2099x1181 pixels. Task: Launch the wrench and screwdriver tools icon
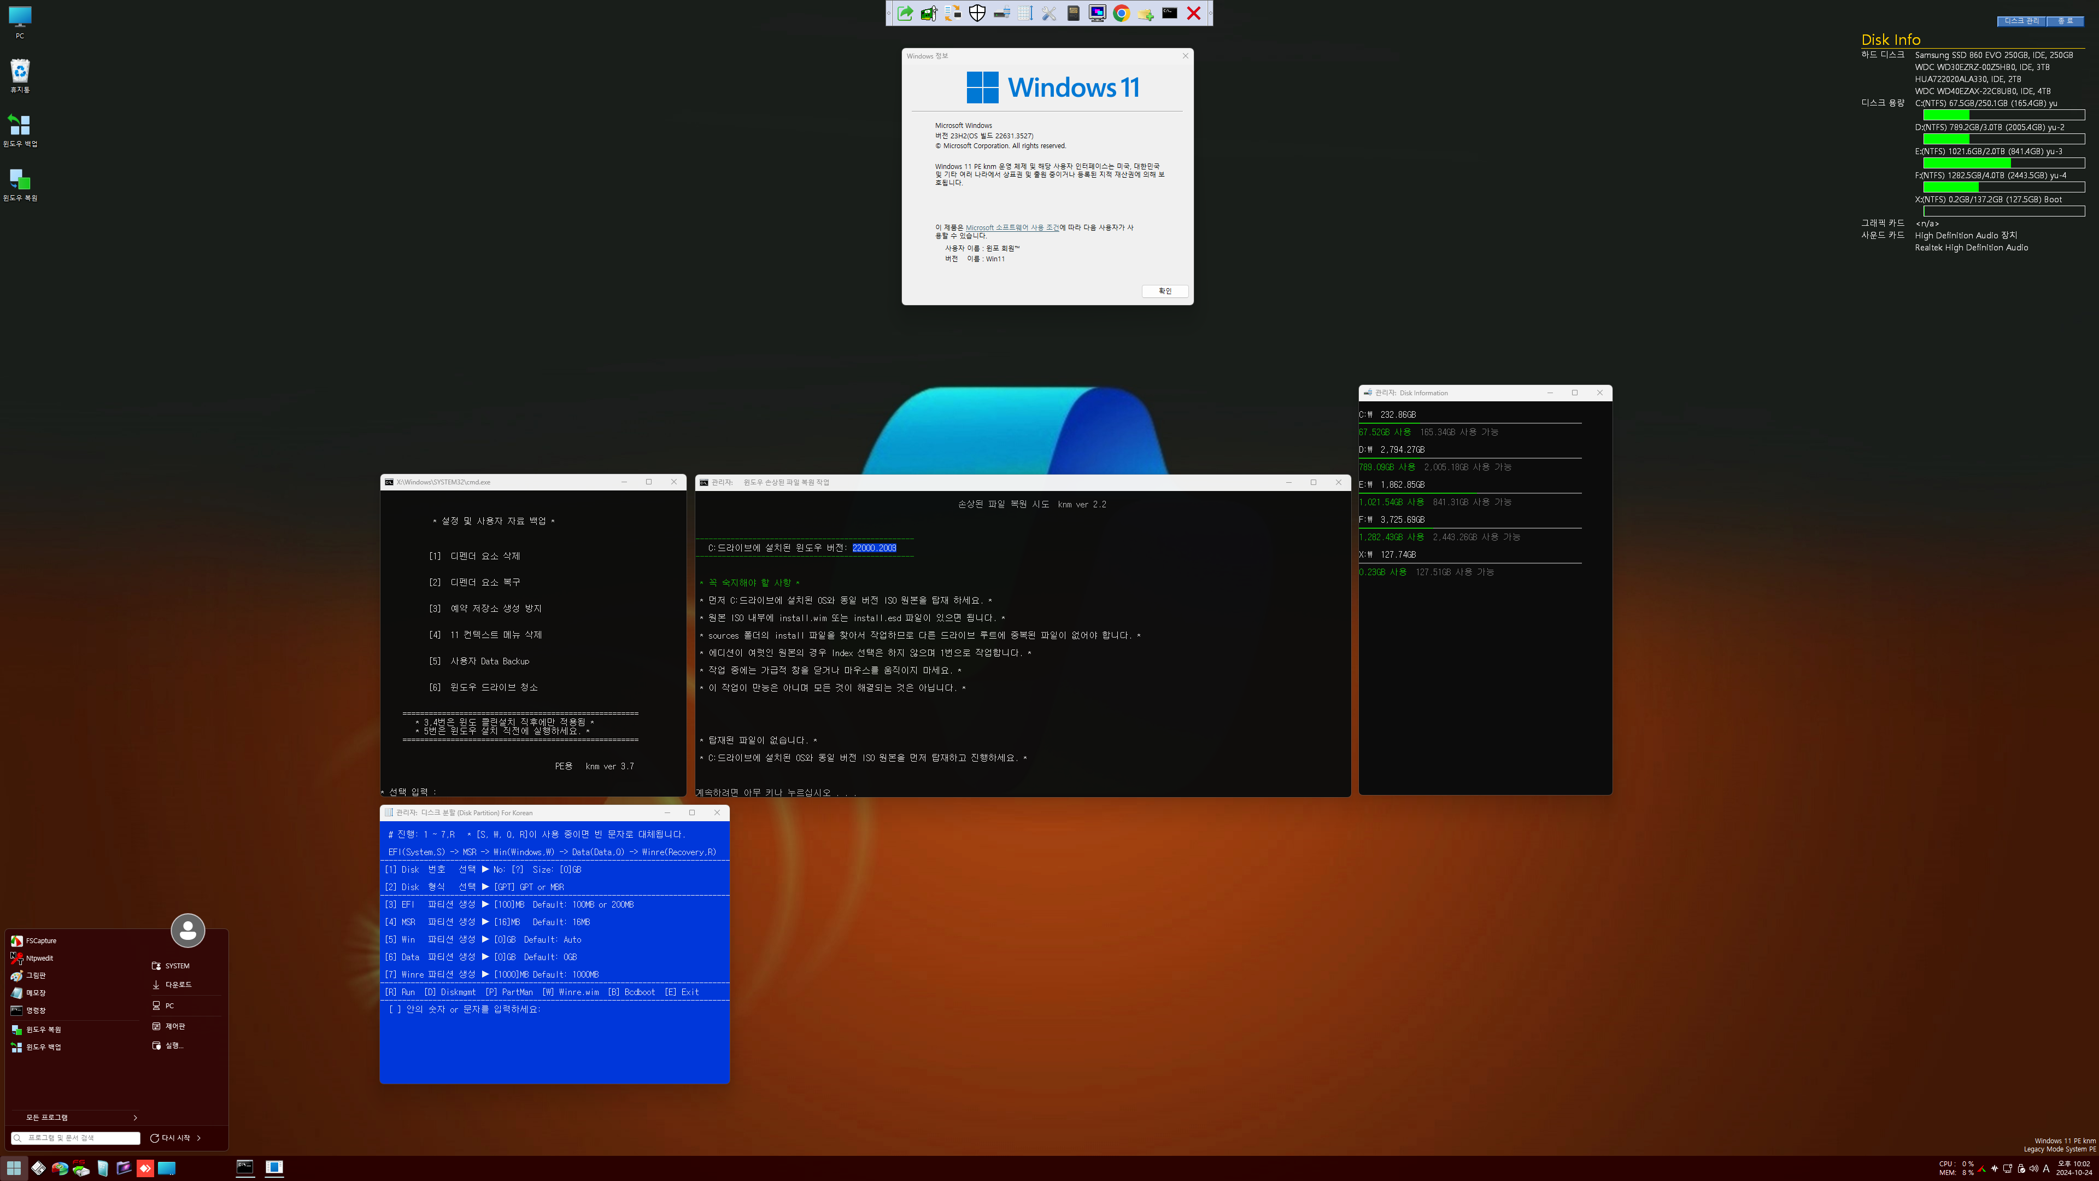point(1049,13)
